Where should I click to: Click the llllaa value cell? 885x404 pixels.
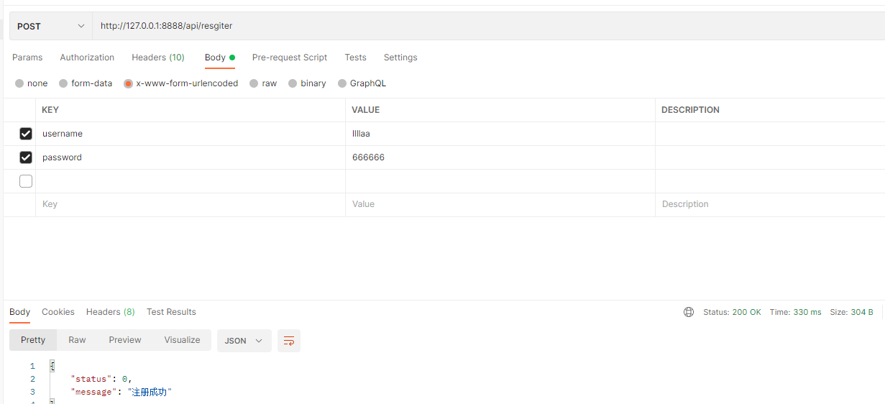pos(500,134)
